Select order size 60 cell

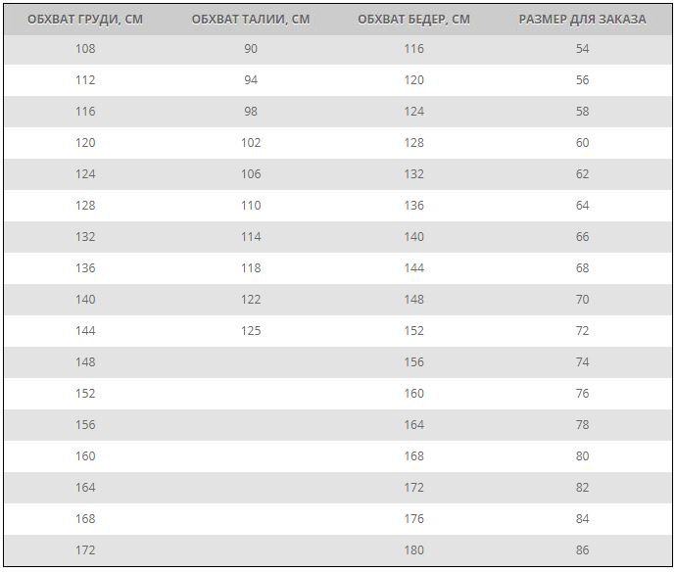pyautogui.click(x=582, y=143)
